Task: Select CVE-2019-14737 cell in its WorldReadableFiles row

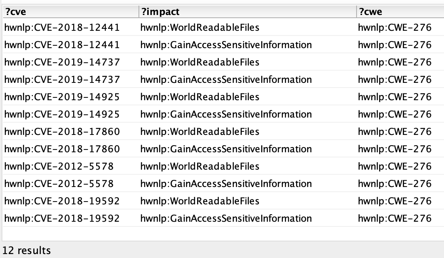Action: click(62, 62)
